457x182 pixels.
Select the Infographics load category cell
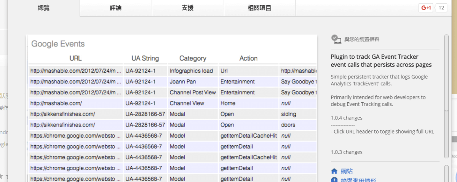pyautogui.click(x=193, y=71)
